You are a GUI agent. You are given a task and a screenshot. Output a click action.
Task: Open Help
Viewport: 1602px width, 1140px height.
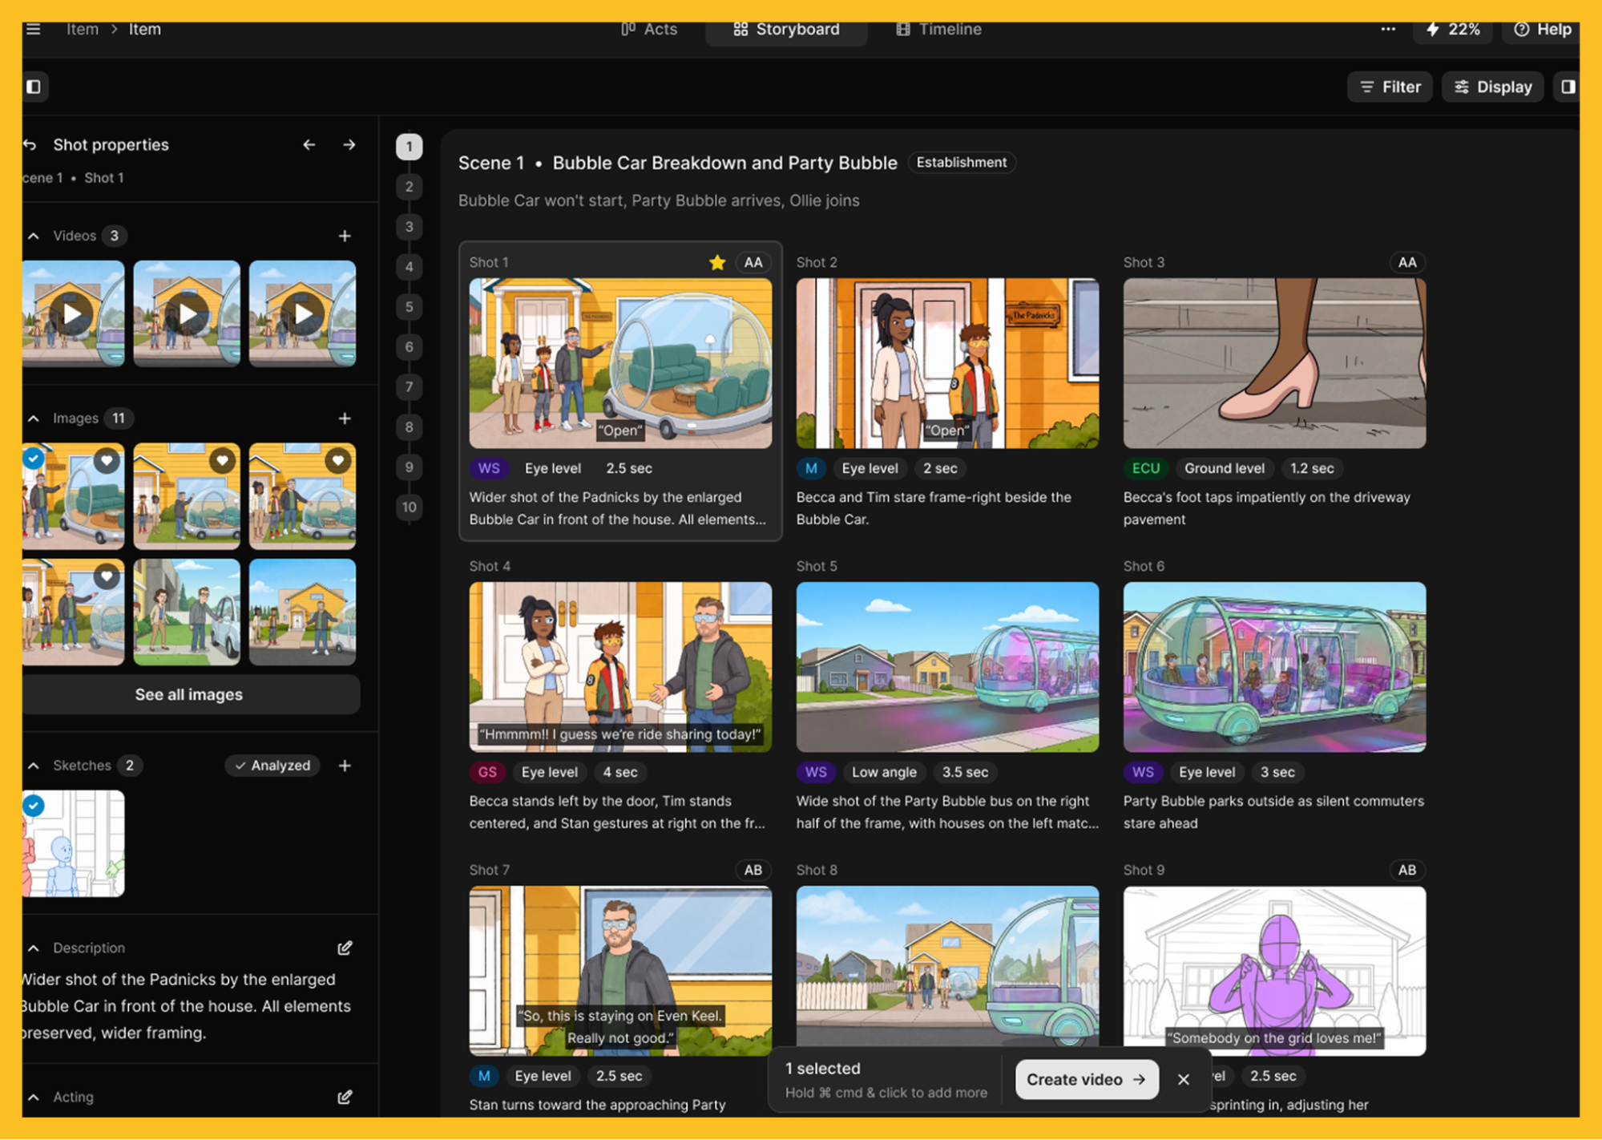(x=1542, y=30)
